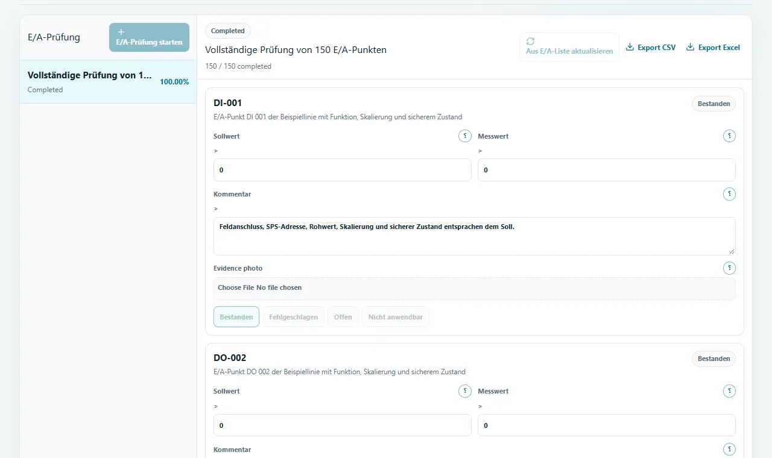
Task: Mark DI-001 as Fehlgeschlagen
Action: (294, 317)
